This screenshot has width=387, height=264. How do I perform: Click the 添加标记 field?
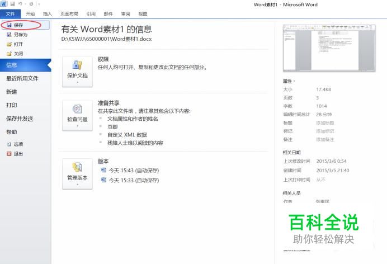click(x=325, y=131)
